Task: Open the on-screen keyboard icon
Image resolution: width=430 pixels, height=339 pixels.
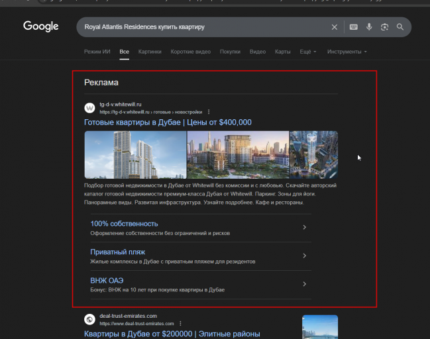Action: point(354,27)
